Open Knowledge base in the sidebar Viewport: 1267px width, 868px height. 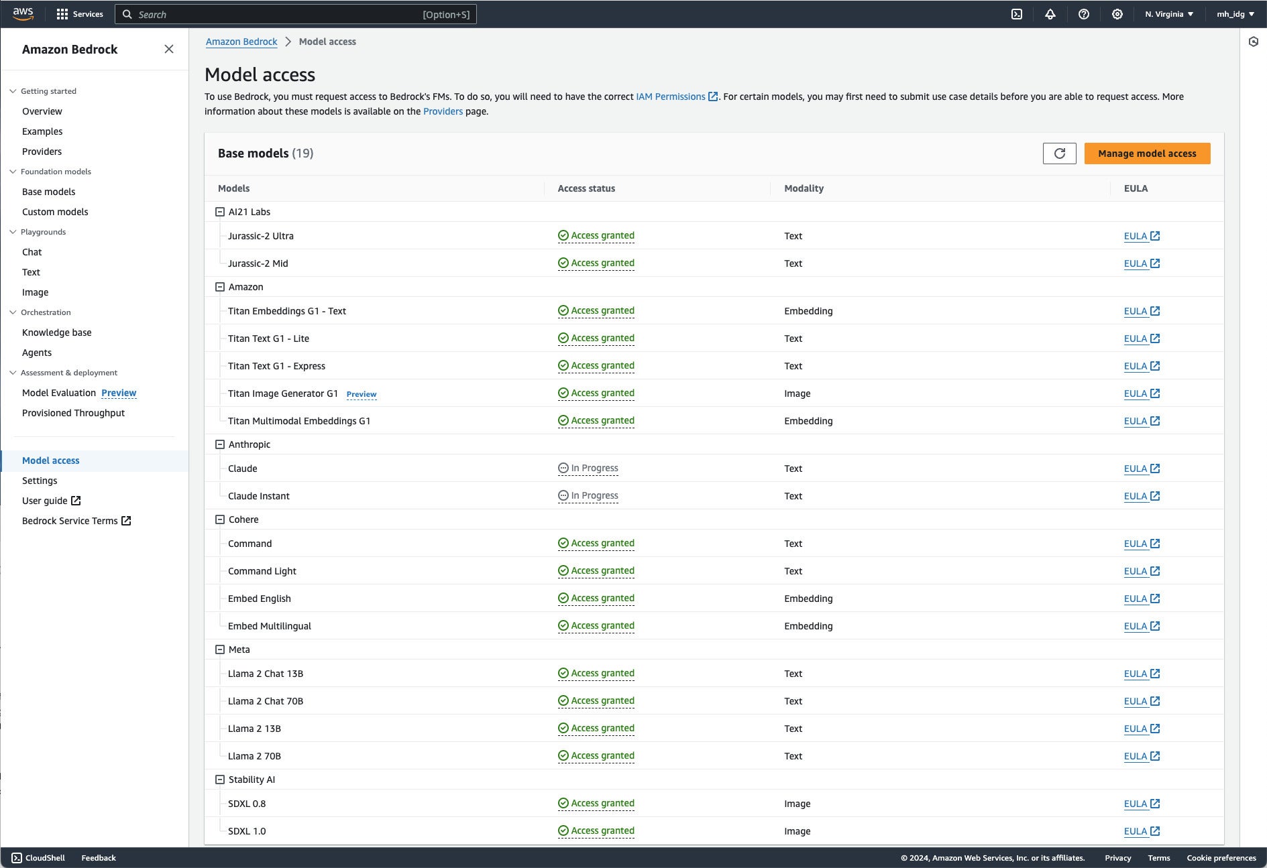(x=57, y=332)
